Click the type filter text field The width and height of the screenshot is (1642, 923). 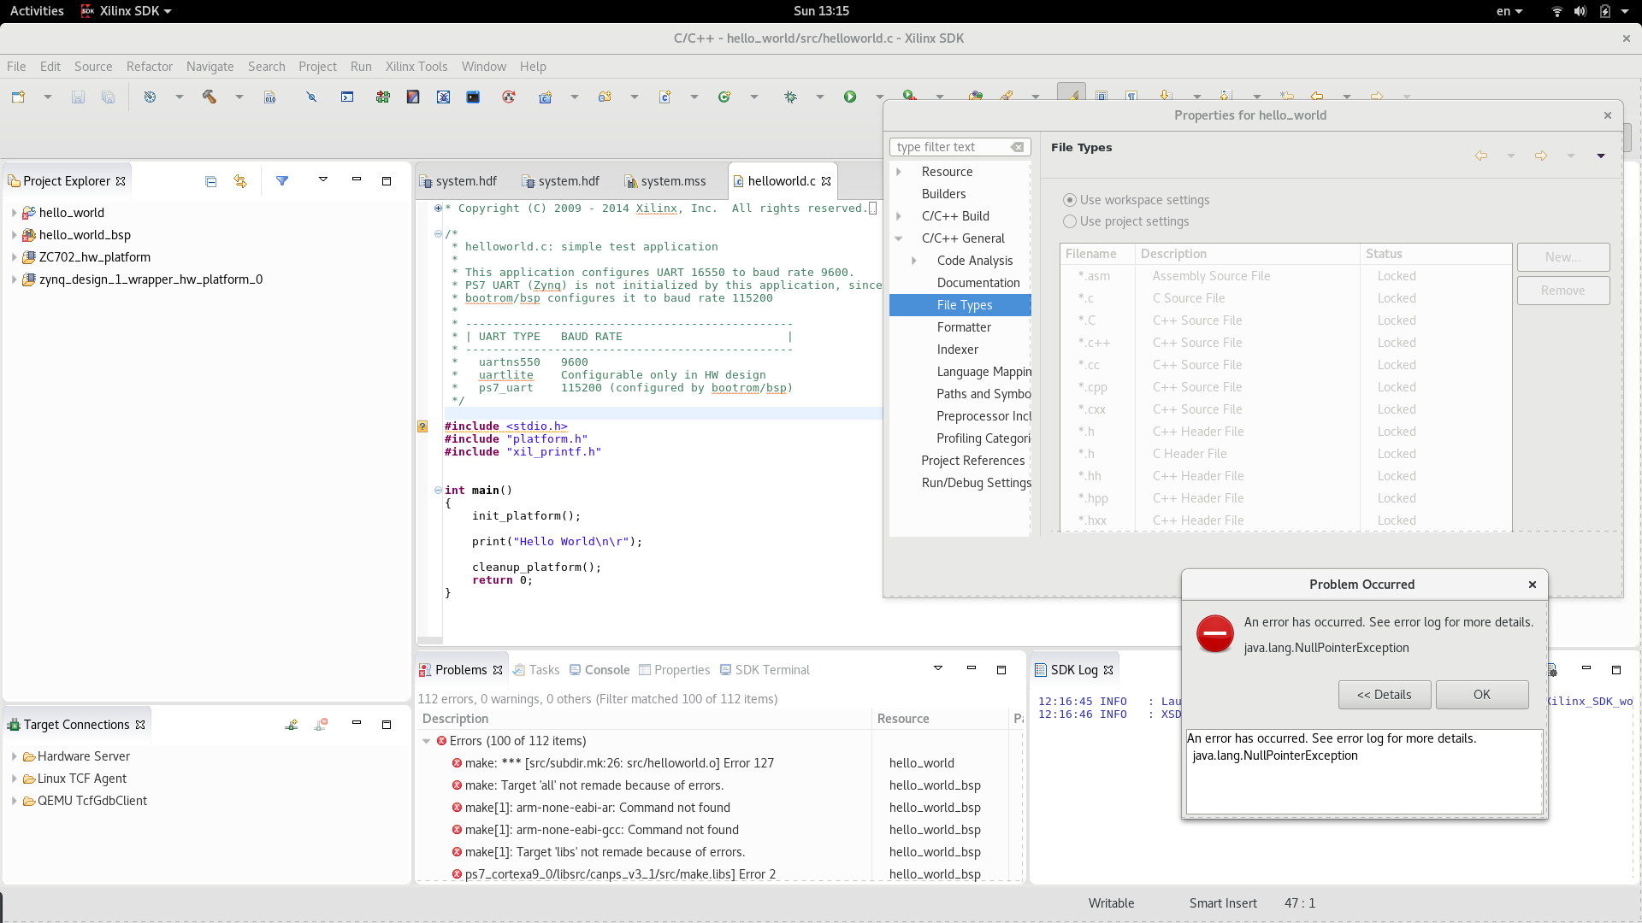tap(949, 147)
